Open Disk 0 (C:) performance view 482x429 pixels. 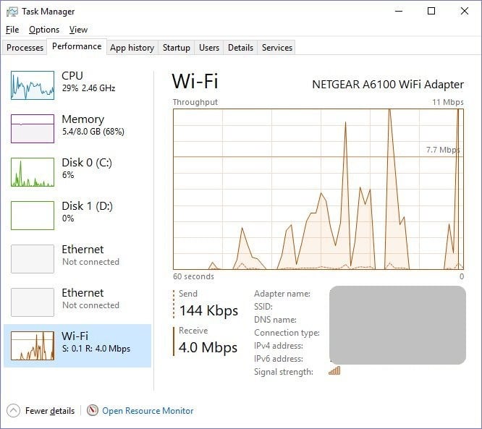pos(78,169)
